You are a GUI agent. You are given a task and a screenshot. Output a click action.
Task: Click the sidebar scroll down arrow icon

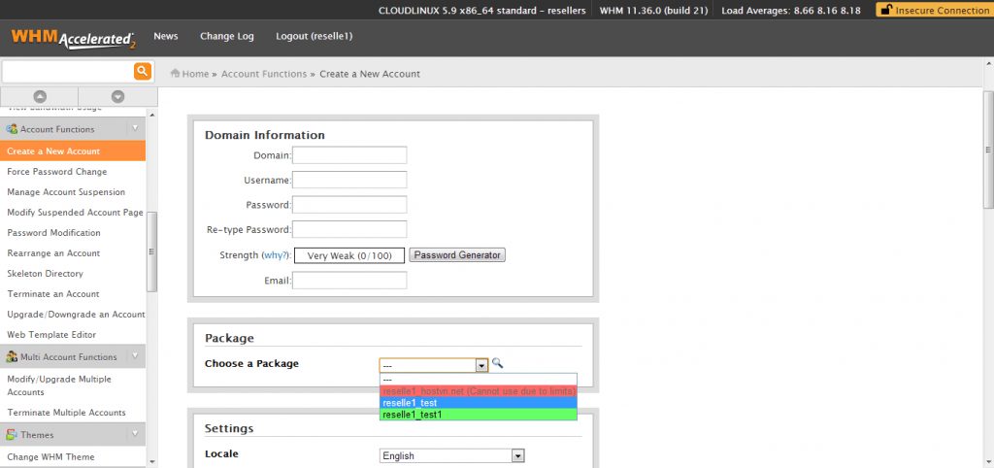tap(117, 96)
